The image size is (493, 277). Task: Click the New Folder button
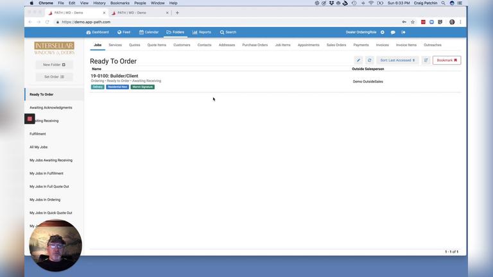(54, 65)
